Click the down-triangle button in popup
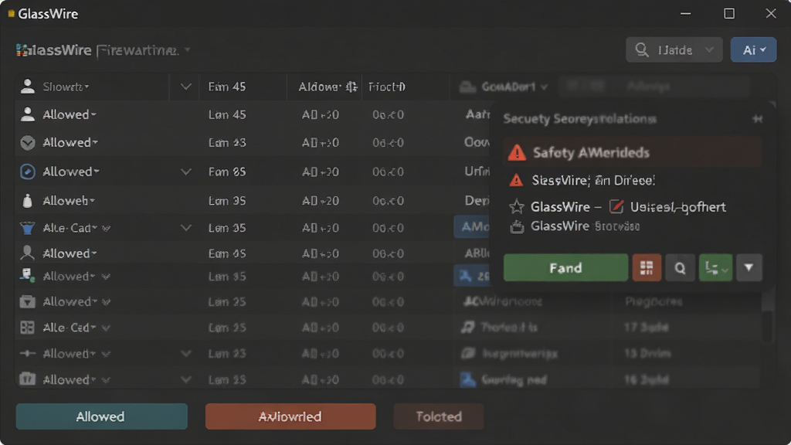This screenshot has height=445, width=791. click(749, 267)
